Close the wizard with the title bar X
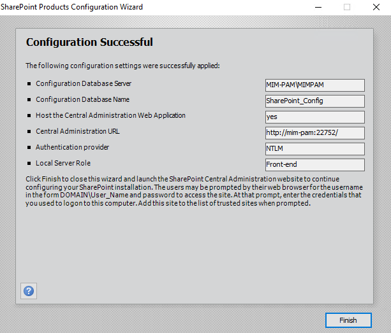 click(x=376, y=7)
